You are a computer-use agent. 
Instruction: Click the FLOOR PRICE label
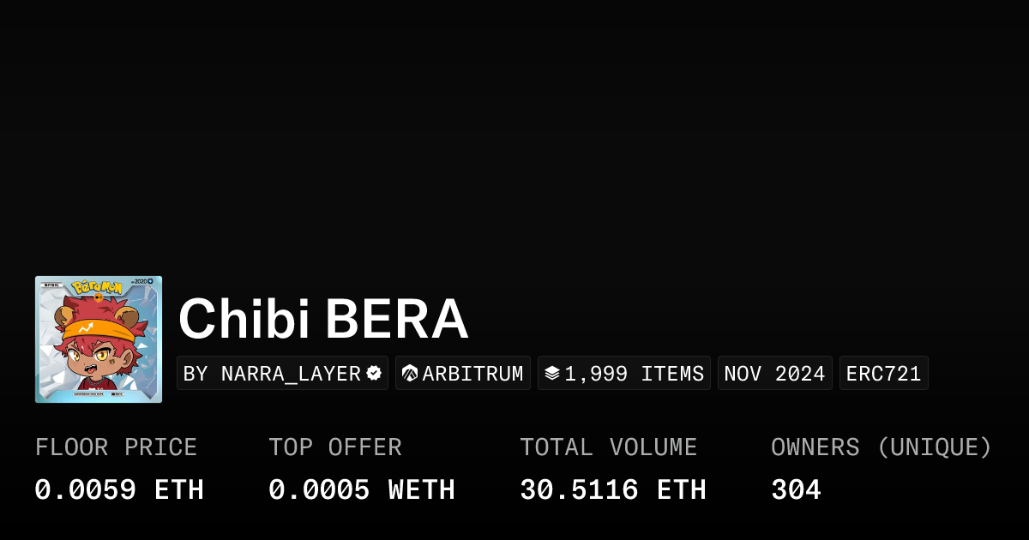[x=116, y=447]
